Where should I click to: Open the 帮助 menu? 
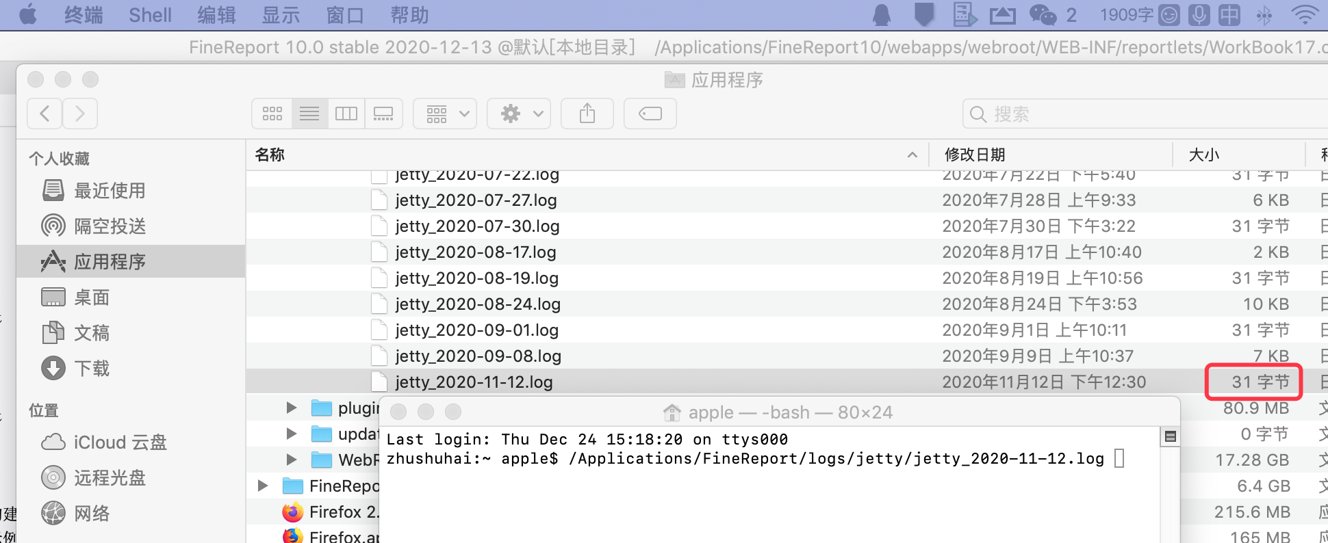coord(409,15)
